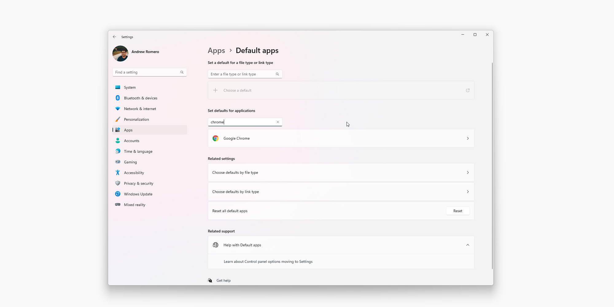Click the Google Chrome icon in results
Screen dimensions: 614x307
tap(216, 138)
